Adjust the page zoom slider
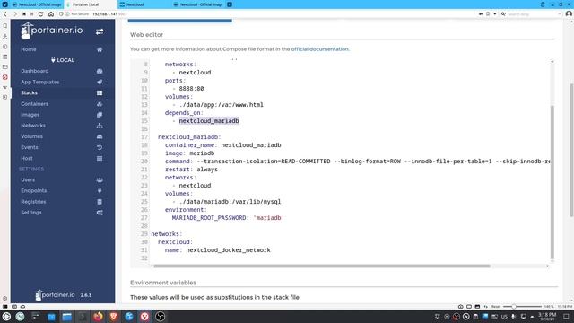Screen dimensions: 574x323 click(522, 307)
